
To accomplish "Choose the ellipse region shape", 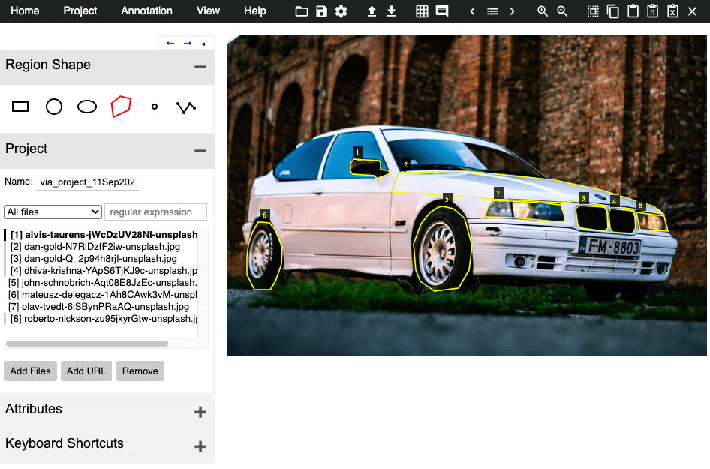I will [87, 107].
